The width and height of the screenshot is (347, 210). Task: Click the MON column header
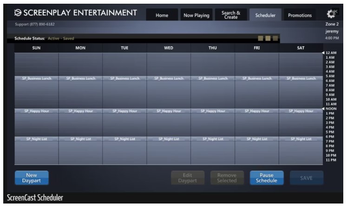click(80, 48)
